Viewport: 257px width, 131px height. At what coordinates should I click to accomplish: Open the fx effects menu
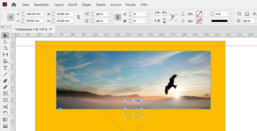tap(255, 14)
